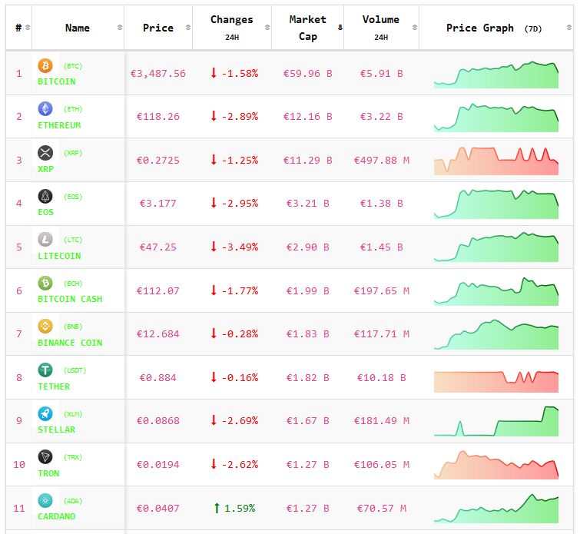Click the EOS coin icon
The image size is (580, 534).
45,196
